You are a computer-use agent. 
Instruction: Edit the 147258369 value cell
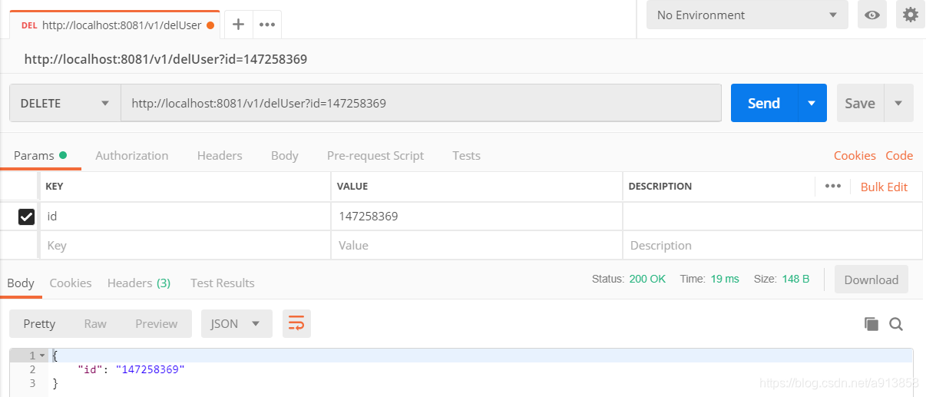(477, 217)
